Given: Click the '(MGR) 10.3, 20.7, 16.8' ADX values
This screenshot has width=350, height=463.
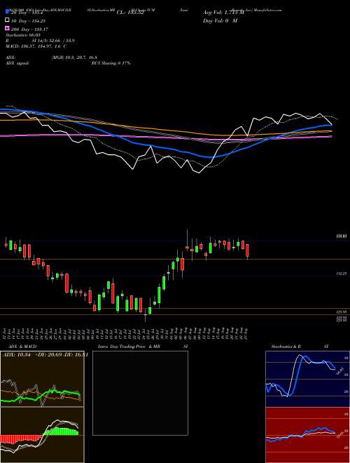Looking at the screenshot, I should tap(74, 58).
